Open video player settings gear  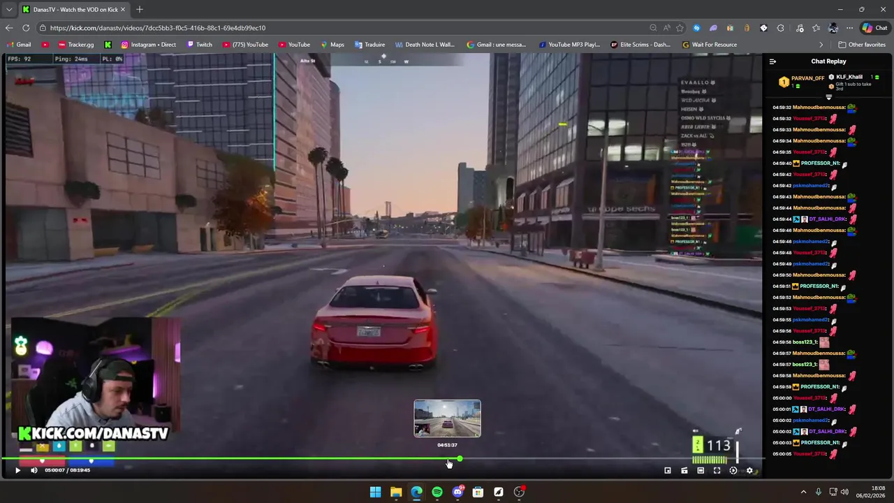pos(749,470)
